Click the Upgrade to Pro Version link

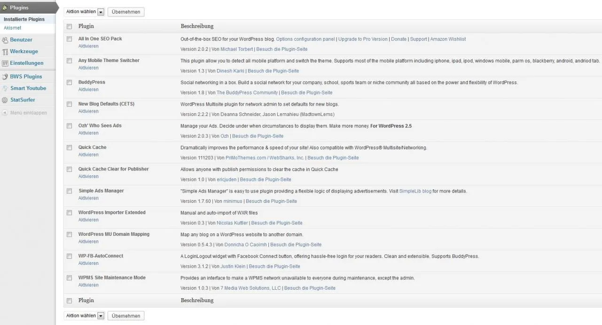[363, 39]
